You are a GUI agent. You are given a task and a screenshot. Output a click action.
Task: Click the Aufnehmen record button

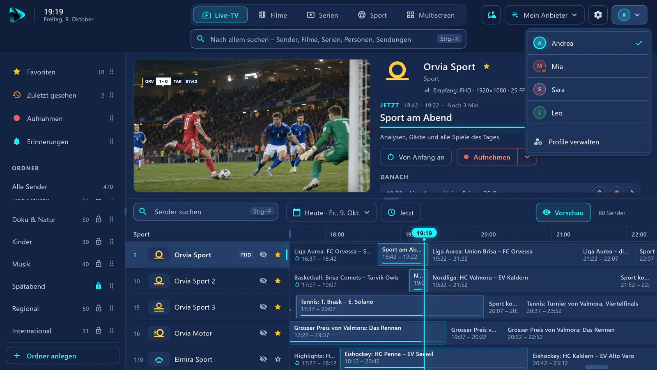point(487,157)
